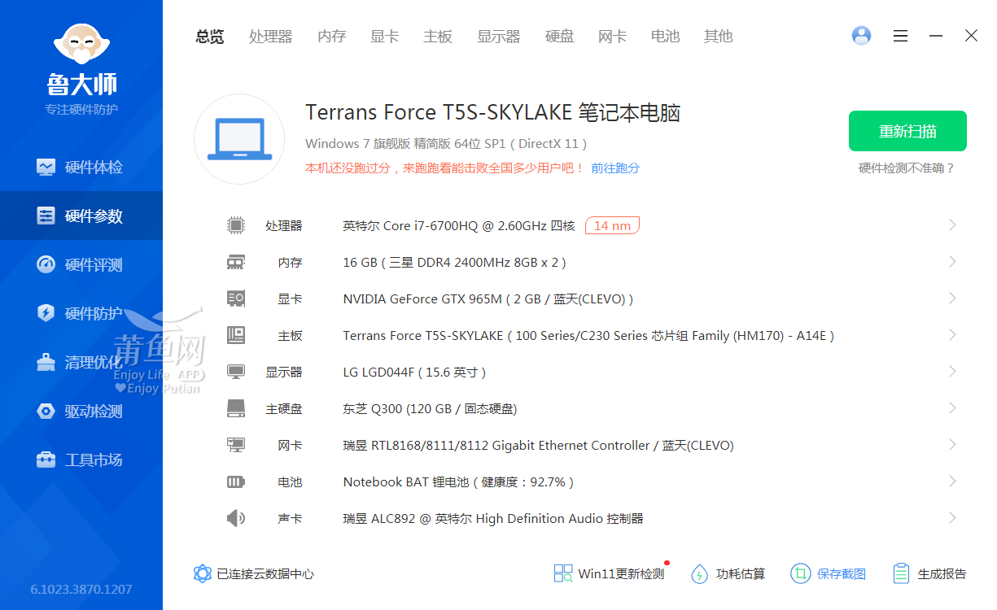Switch to the 网卡 tab

(x=612, y=36)
